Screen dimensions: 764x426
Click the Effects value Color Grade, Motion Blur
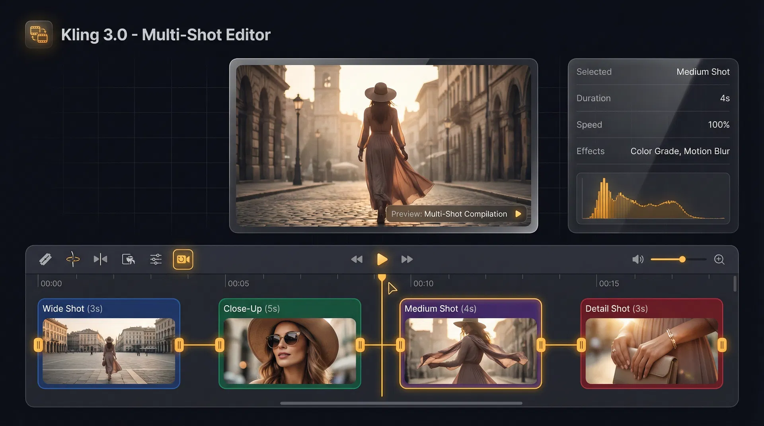pyautogui.click(x=680, y=151)
